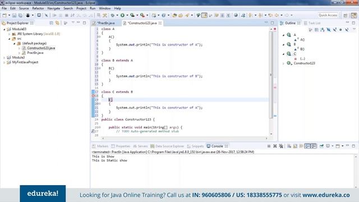
Task: Click Terminate icon in Console toolbar
Action: (x=269, y=146)
